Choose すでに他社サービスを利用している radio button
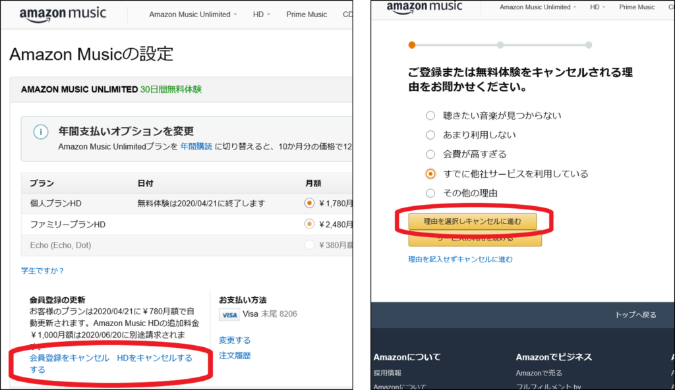Screen dimensions: 675x390 pos(430,173)
